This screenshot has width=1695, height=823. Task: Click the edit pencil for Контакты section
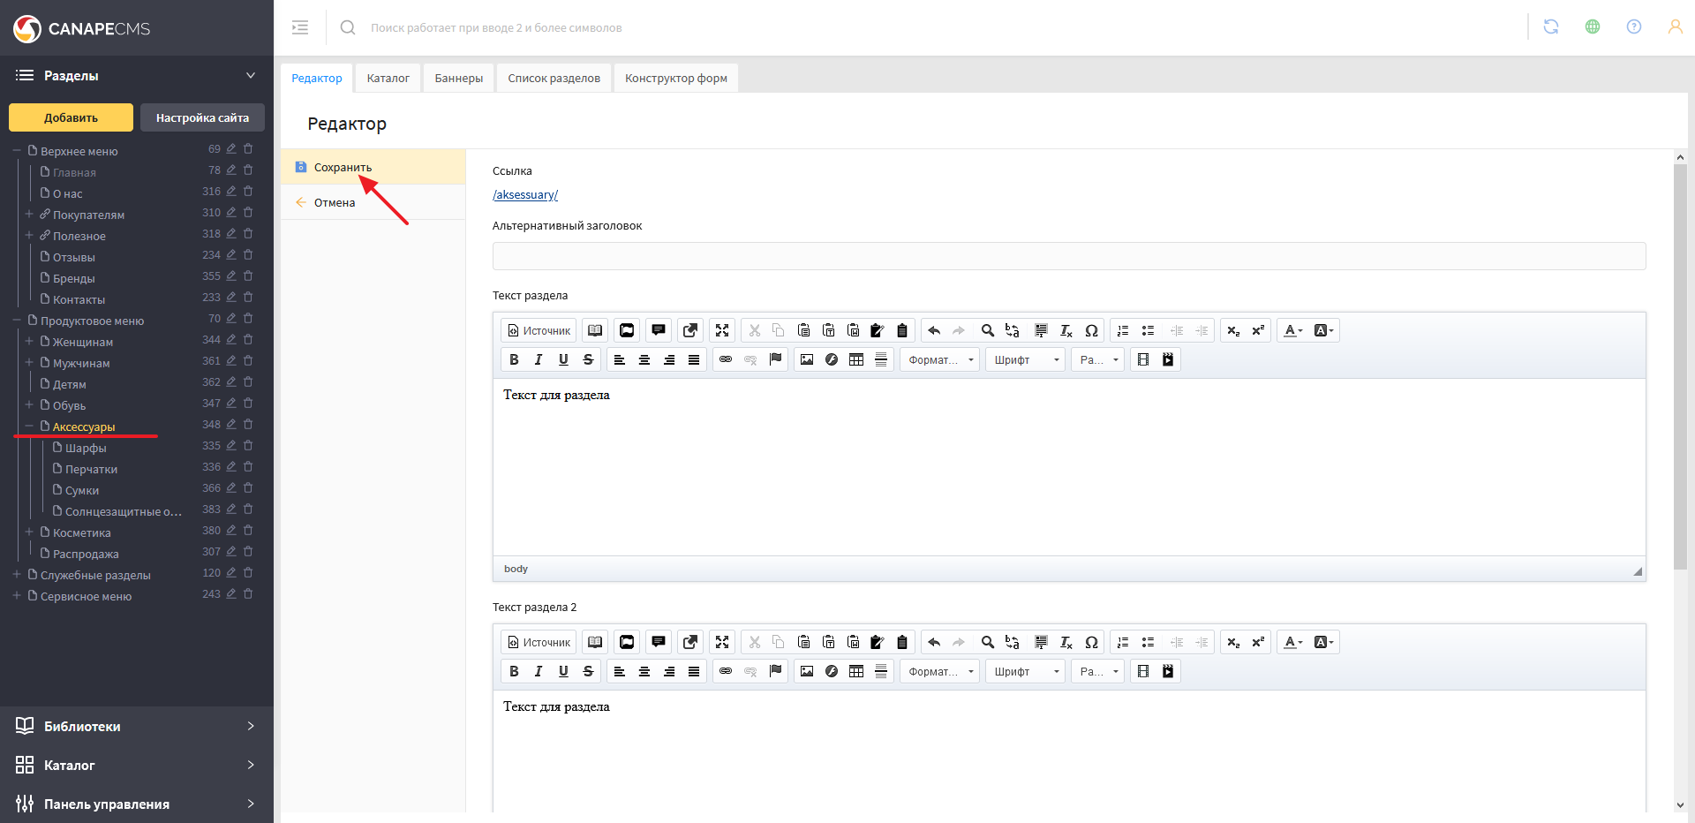[x=231, y=298]
